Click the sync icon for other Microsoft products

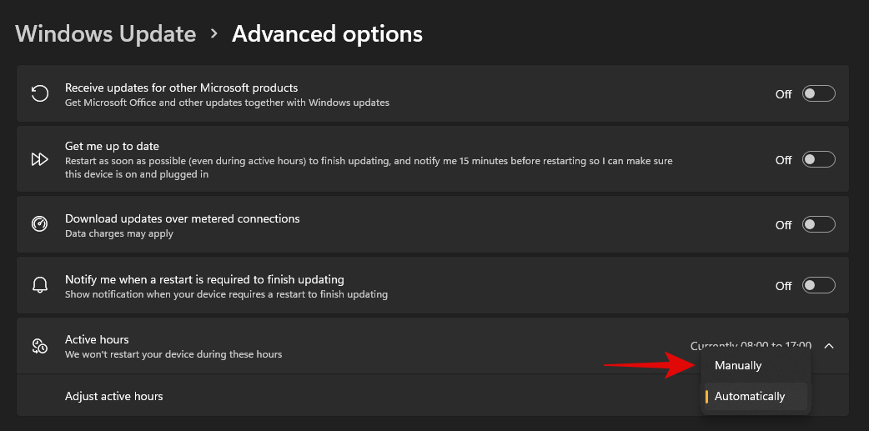[x=39, y=94]
